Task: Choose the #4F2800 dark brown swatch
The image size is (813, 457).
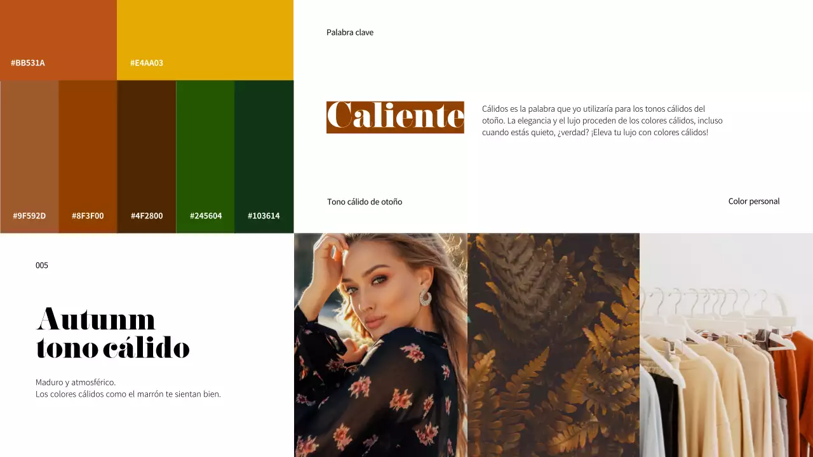Action: [147, 157]
